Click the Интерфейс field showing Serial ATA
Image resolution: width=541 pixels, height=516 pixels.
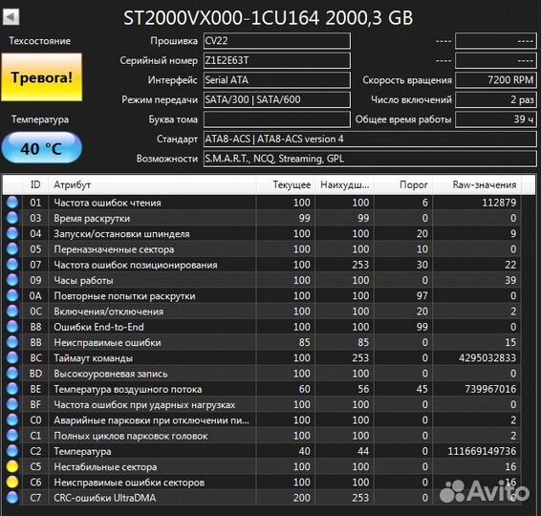[277, 80]
